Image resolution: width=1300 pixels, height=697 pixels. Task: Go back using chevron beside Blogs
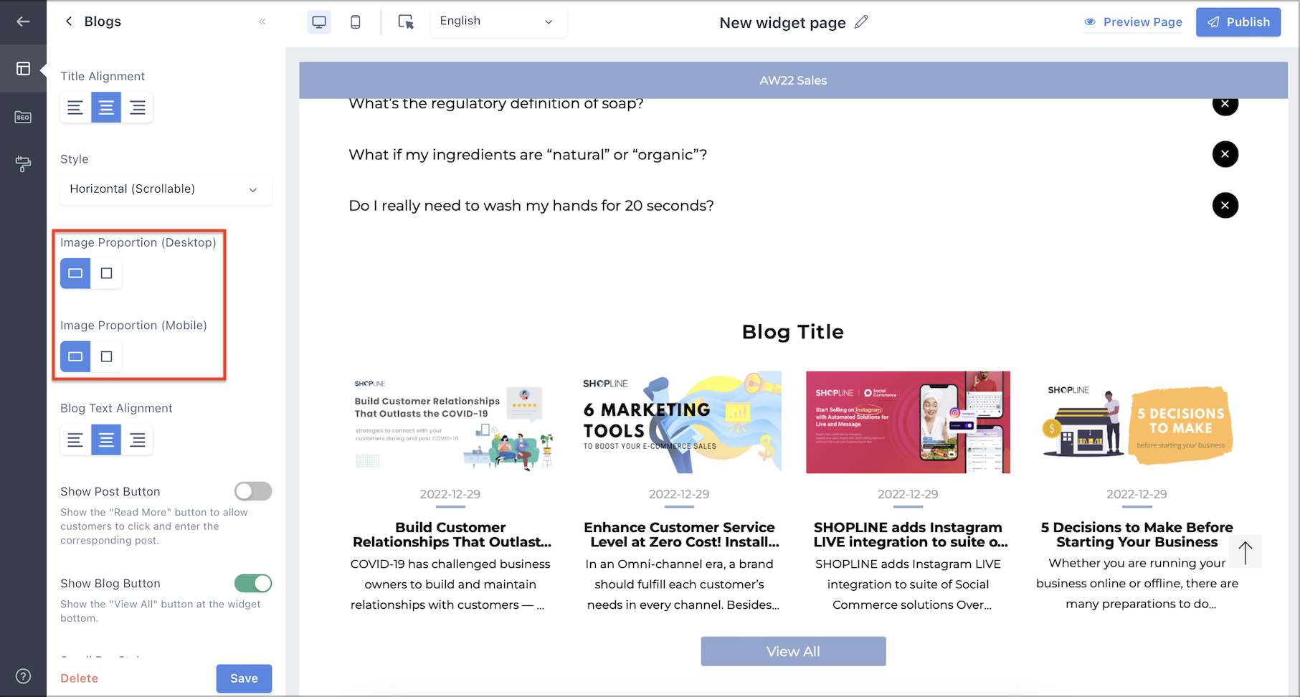click(69, 22)
